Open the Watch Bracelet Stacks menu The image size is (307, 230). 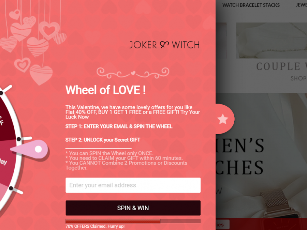(251, 5)
